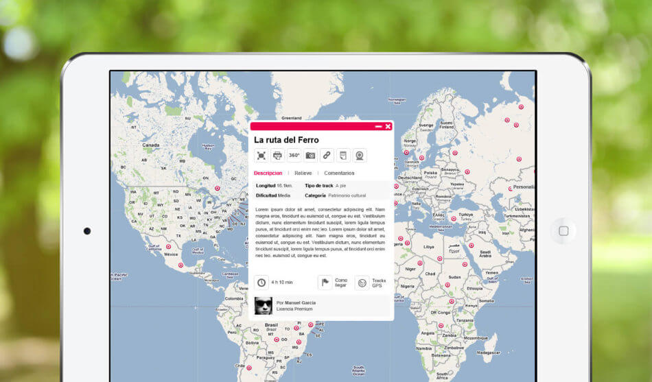The image size is (652, 382).
Task: Open the Manuel Garcia author name link
Action: (300, 302)
